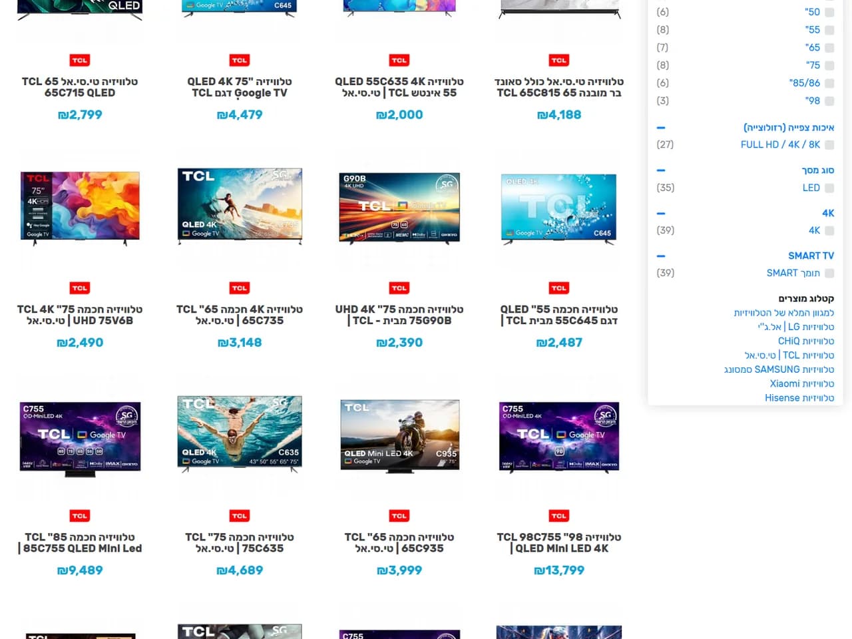Open the CHiQ televisions category link
This screenshot has width=852, height=639.
click(x=806, y=341)
